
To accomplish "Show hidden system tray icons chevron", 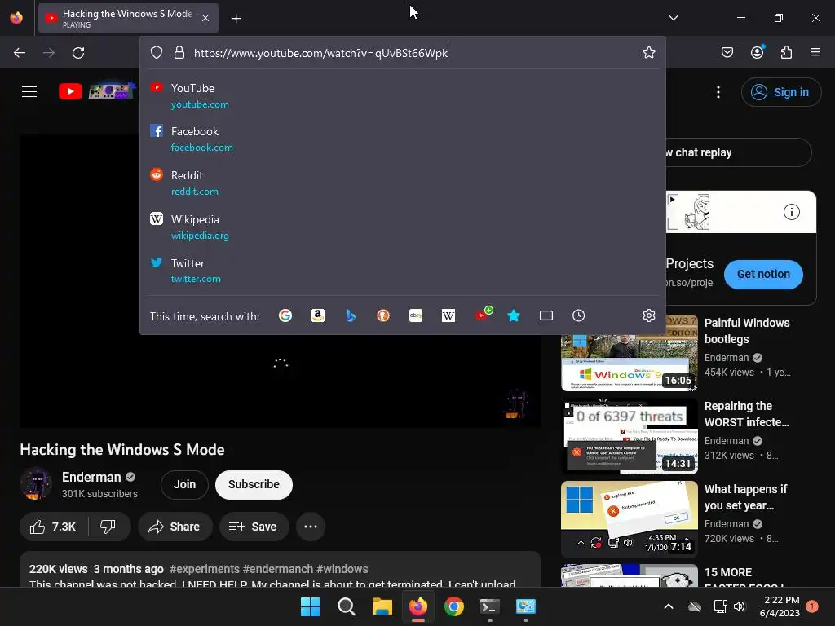I will click(669, 606).
